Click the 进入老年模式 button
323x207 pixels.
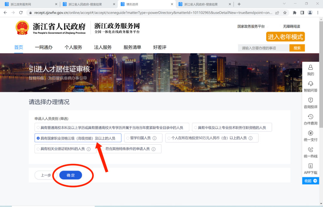(x=285, y=37)
